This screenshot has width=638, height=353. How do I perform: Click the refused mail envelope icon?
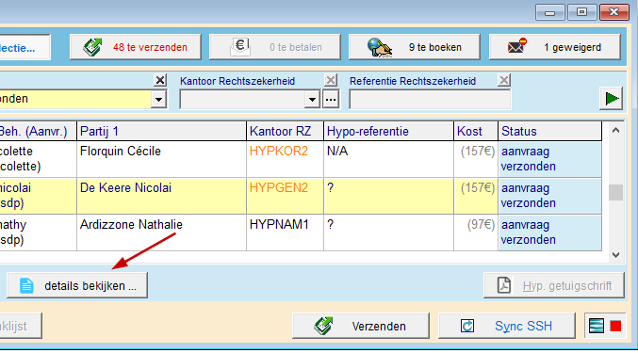coord(517,46)
